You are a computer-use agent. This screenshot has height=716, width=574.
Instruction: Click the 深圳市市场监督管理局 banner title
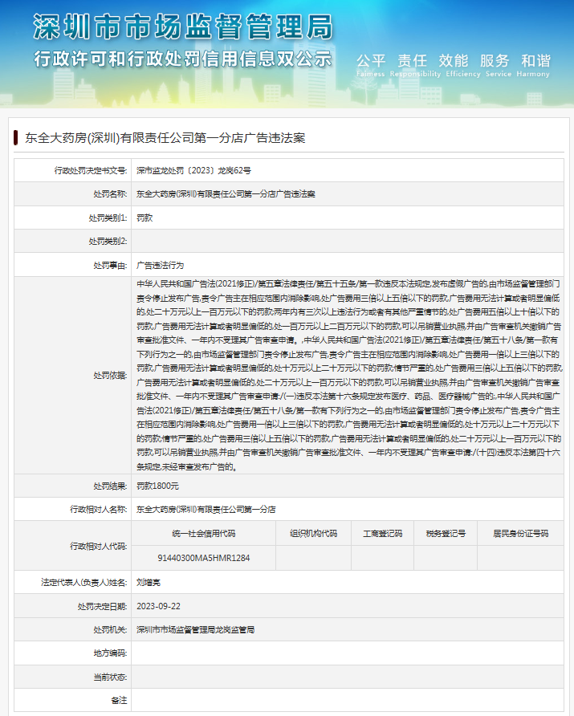click(183, 27)
